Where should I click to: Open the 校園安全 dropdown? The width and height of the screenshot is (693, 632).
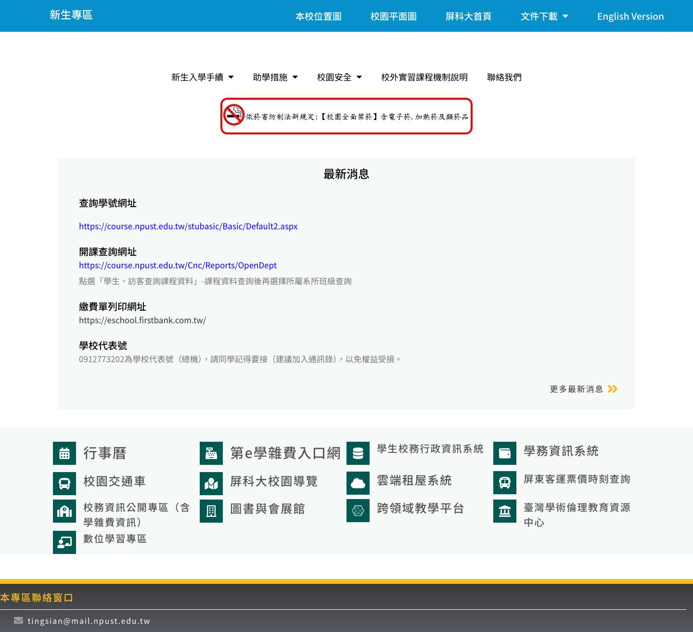click(339, 77)
